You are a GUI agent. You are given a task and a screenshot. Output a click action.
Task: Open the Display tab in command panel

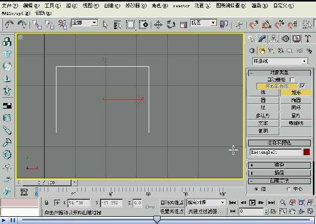pos(297,38)
